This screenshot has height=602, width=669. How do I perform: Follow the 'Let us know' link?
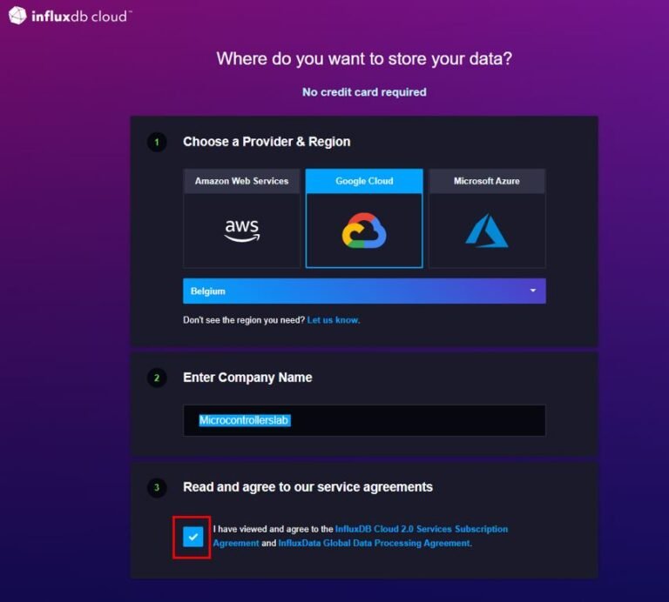point(333,320)
